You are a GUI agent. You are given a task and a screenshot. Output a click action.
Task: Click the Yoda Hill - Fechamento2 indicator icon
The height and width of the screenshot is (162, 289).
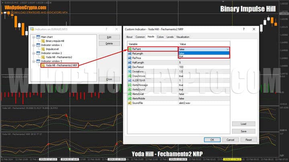[x=43, y=57]
